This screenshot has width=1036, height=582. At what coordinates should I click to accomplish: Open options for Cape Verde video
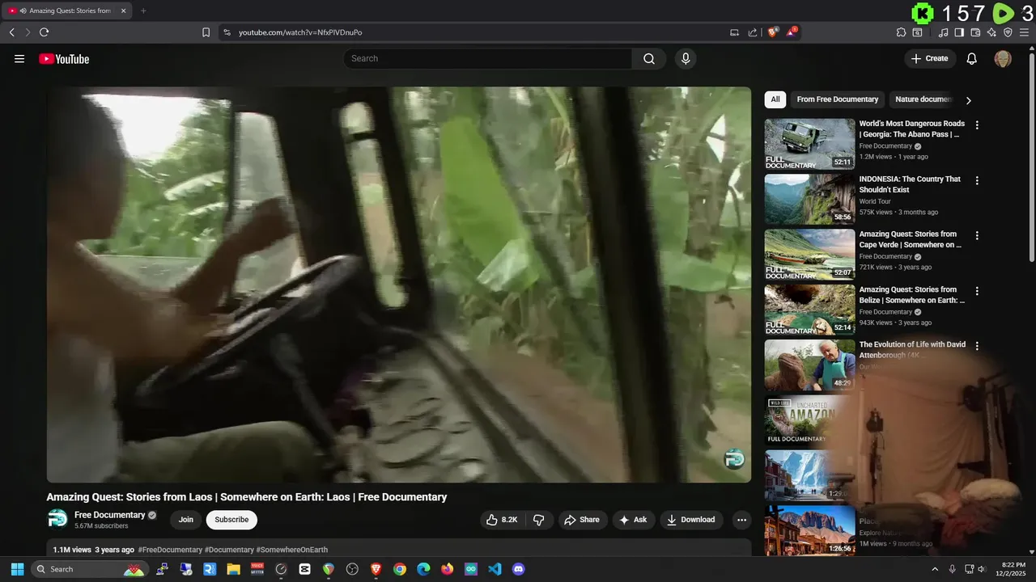977,235
